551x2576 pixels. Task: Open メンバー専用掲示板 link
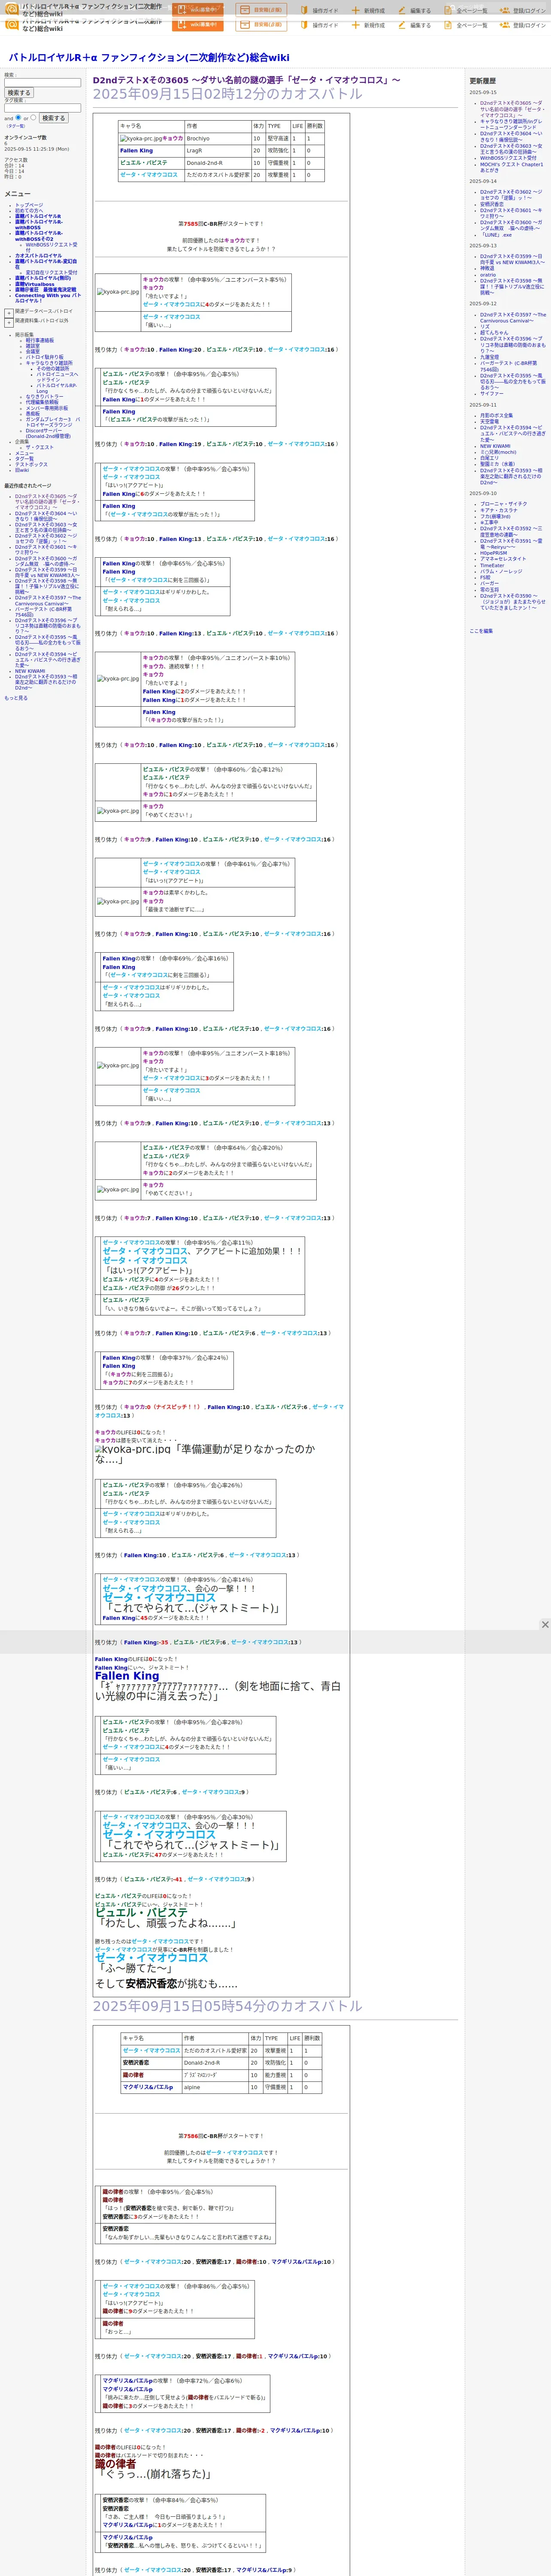(x=47, y=408)
